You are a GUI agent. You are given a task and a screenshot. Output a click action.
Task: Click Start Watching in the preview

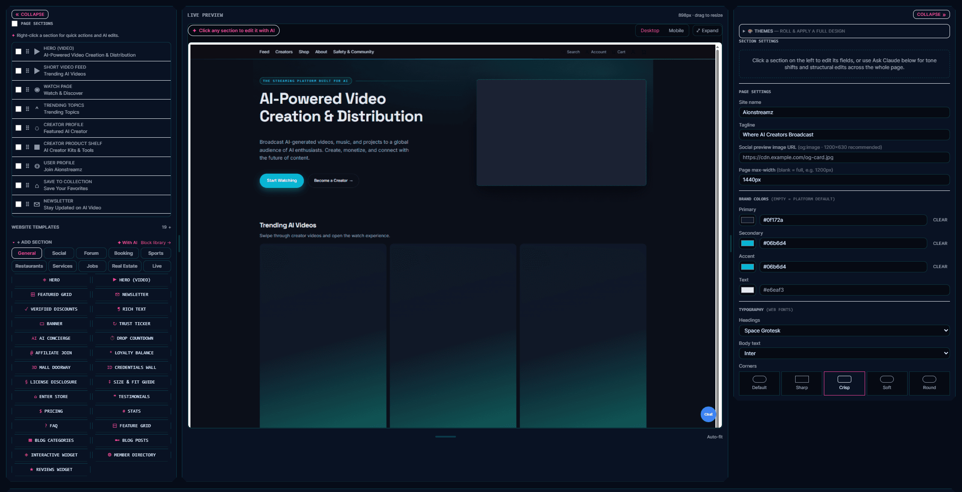coord(282,181)
